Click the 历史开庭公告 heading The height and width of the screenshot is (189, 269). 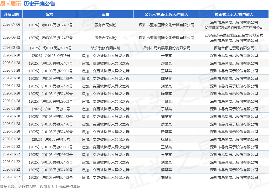(39, 4)
